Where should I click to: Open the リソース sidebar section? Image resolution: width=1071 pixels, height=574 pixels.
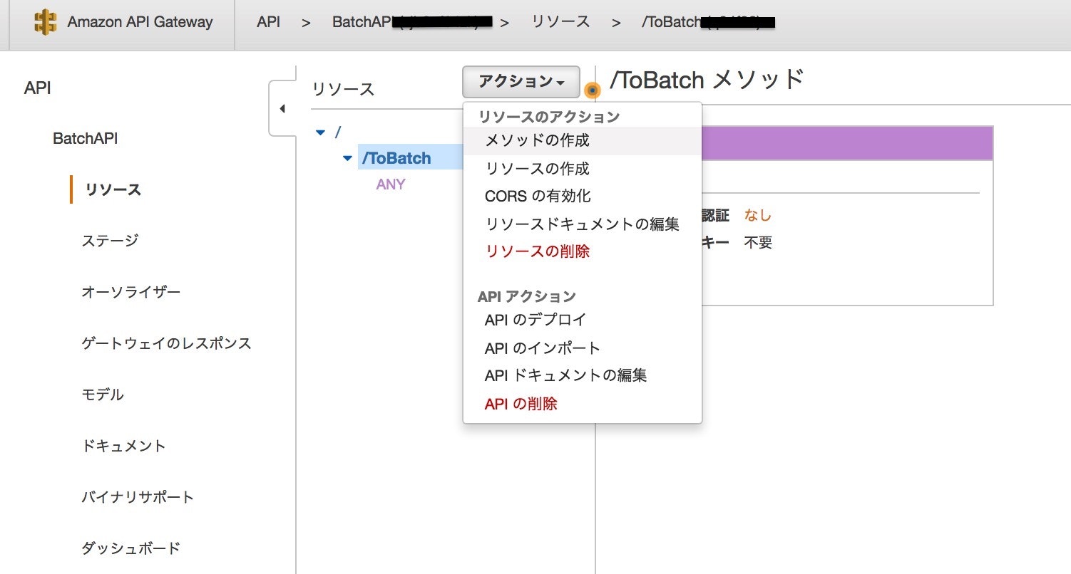tap(113, 190)
